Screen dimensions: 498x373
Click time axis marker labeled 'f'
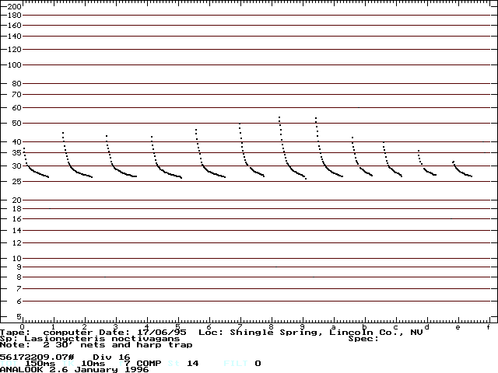click(488, 326)
